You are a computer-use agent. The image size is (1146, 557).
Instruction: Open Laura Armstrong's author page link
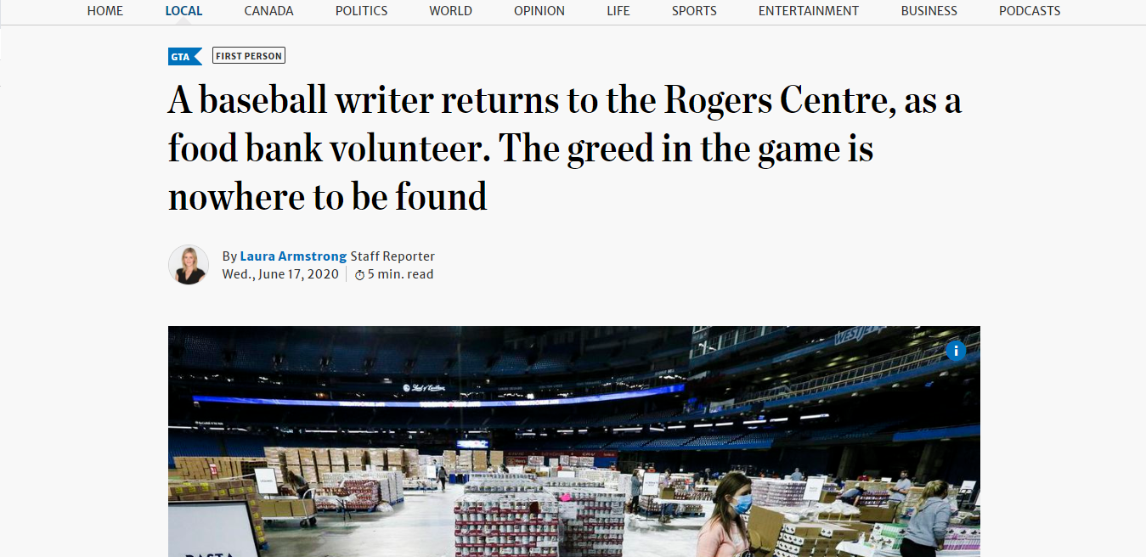293,256
